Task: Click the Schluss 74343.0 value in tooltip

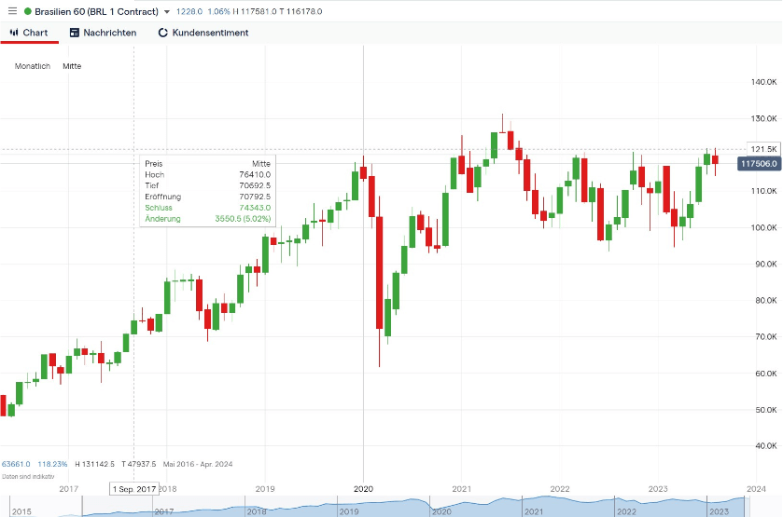Action: tap(255, 208)
